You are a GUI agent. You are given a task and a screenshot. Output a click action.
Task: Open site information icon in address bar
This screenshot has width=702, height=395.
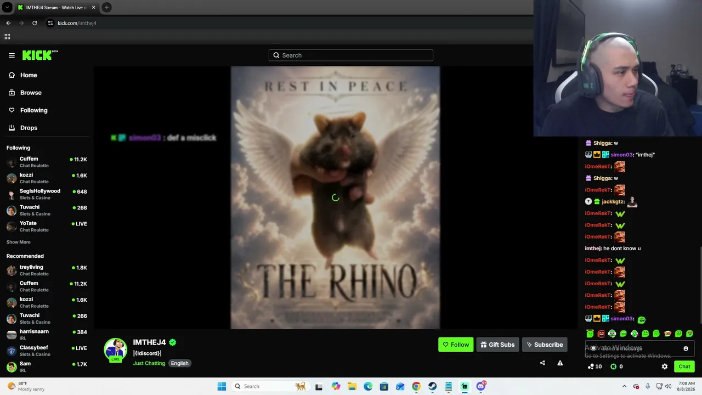point(50,23)
